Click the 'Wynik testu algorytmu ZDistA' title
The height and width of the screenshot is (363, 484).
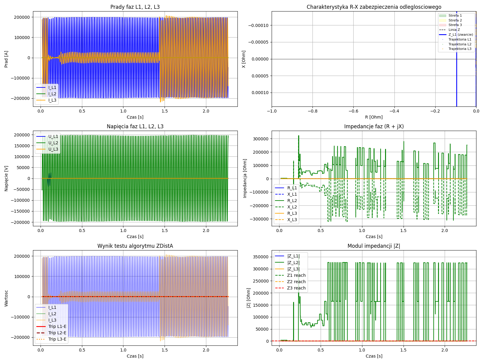tap(135, 246)
